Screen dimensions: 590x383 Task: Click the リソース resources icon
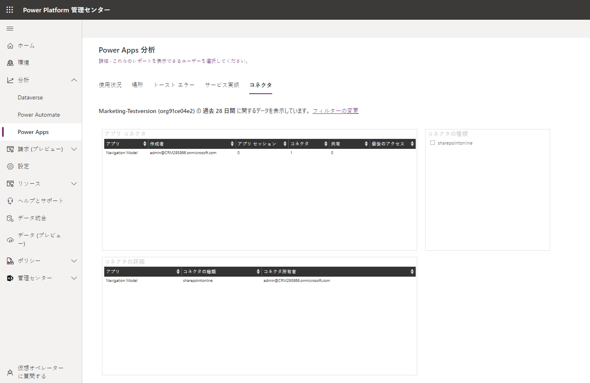tap(10, 184)
